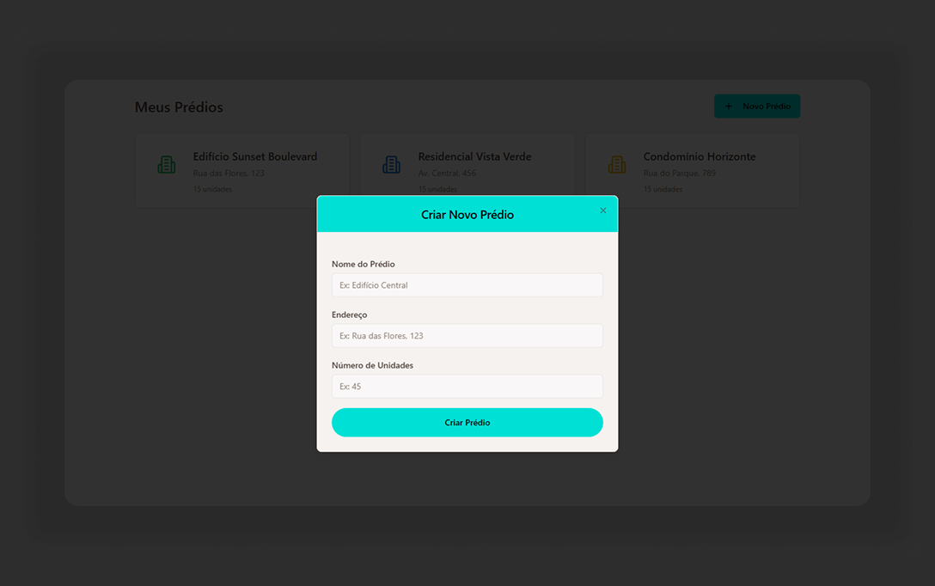The width and height of the screenshot is (935, 586).
Task: Select the Número de Unidades input box
Action: 467,387
